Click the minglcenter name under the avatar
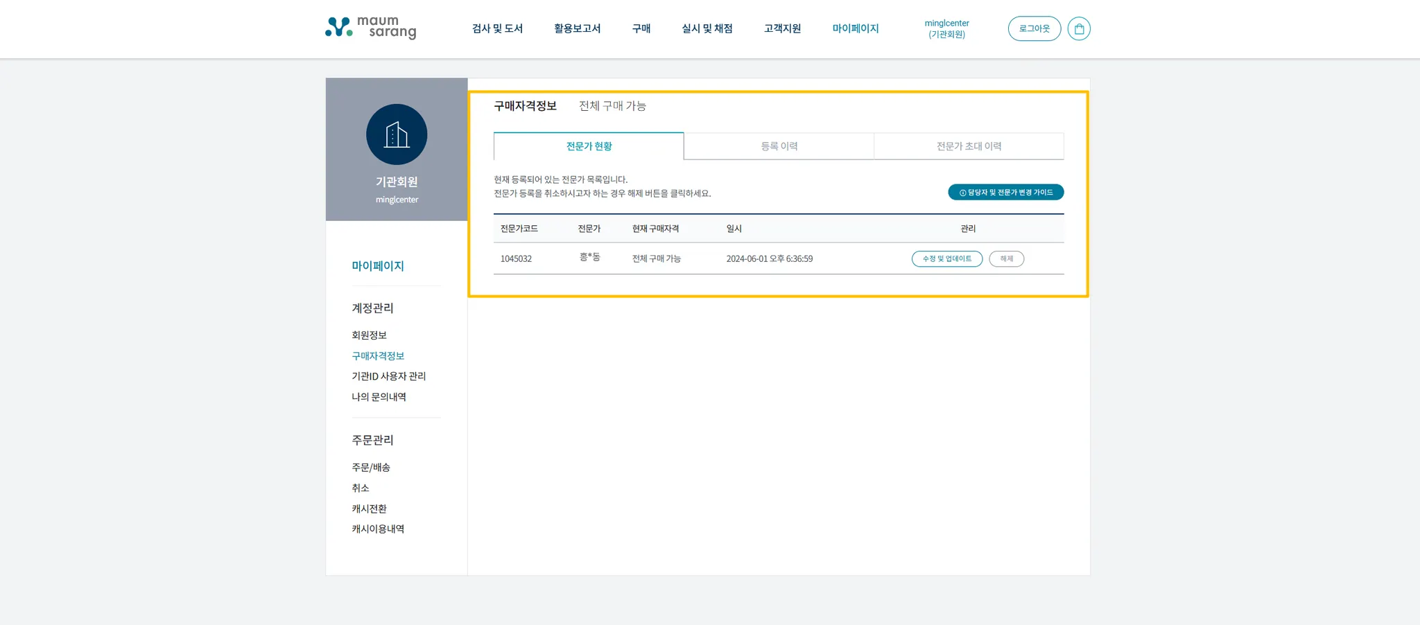The width and height of the screenshot is (1420, 625). [x=397, y=200]
